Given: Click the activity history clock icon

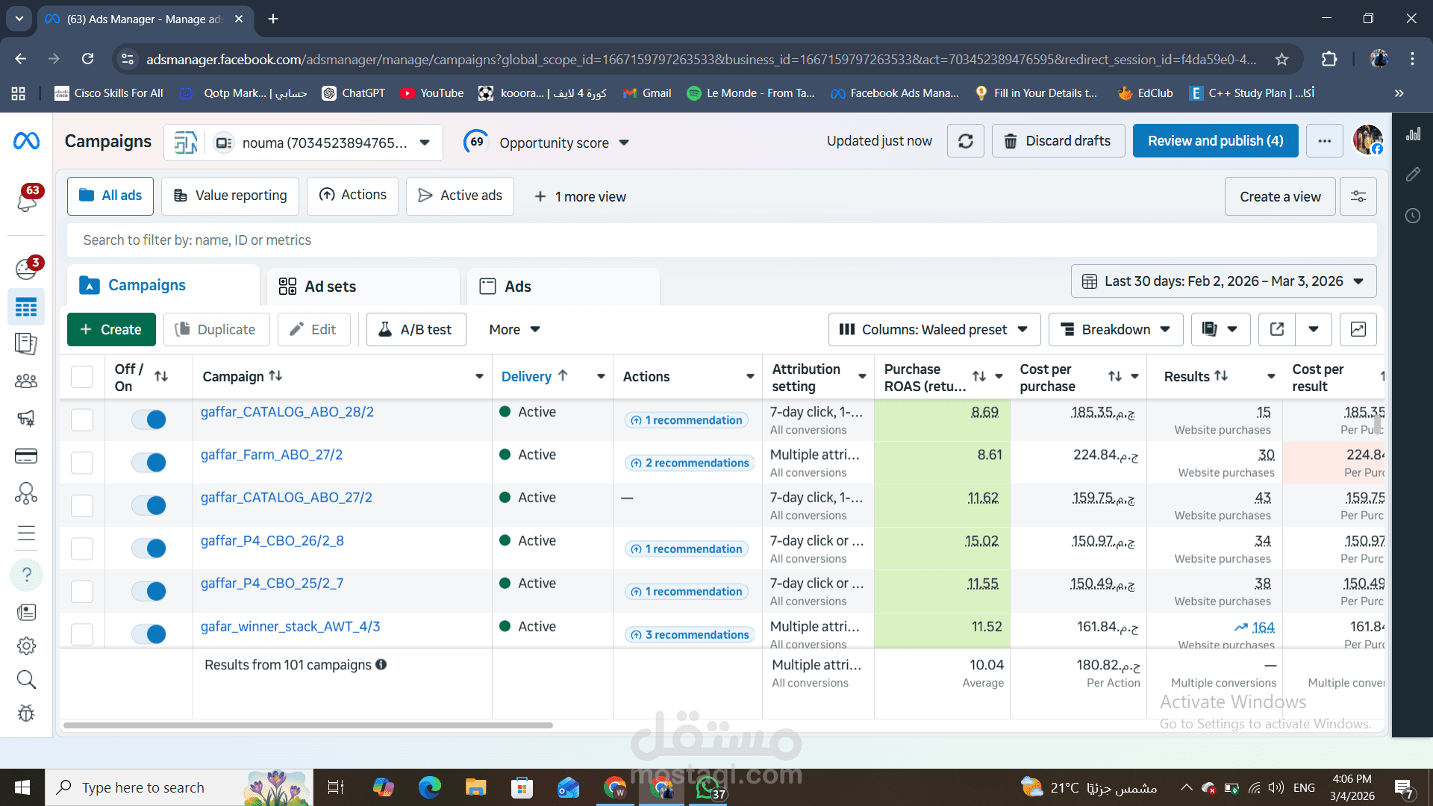Looking at the screenshot, I should pos(1412,216).
